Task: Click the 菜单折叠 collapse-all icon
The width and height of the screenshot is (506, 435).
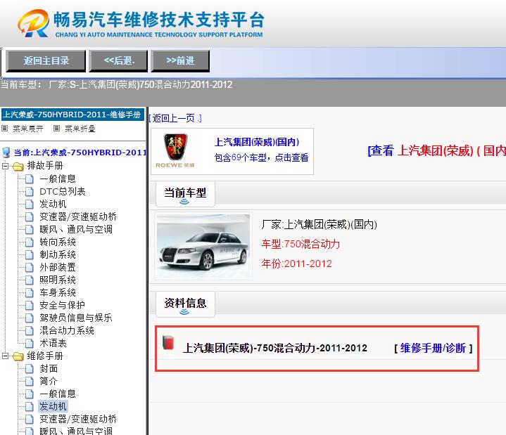Action: click(56, 129)
